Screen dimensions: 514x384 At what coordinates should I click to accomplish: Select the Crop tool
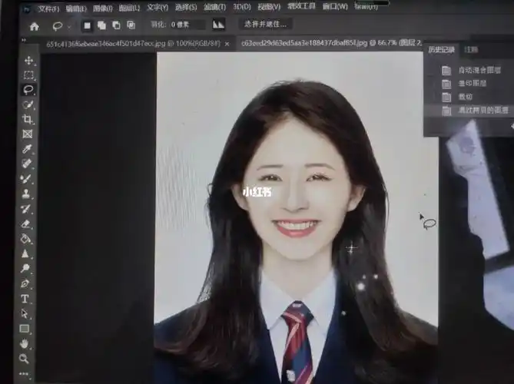tap(28, 119)
